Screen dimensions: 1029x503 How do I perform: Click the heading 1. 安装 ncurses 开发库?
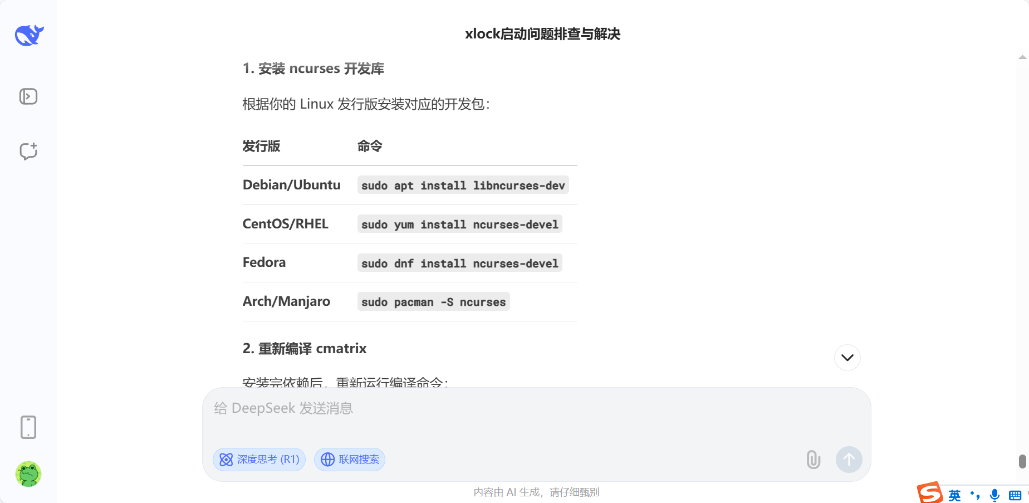pos(313,69)
